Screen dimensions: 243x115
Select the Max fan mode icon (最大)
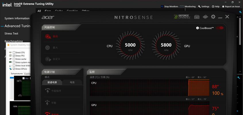47,47
